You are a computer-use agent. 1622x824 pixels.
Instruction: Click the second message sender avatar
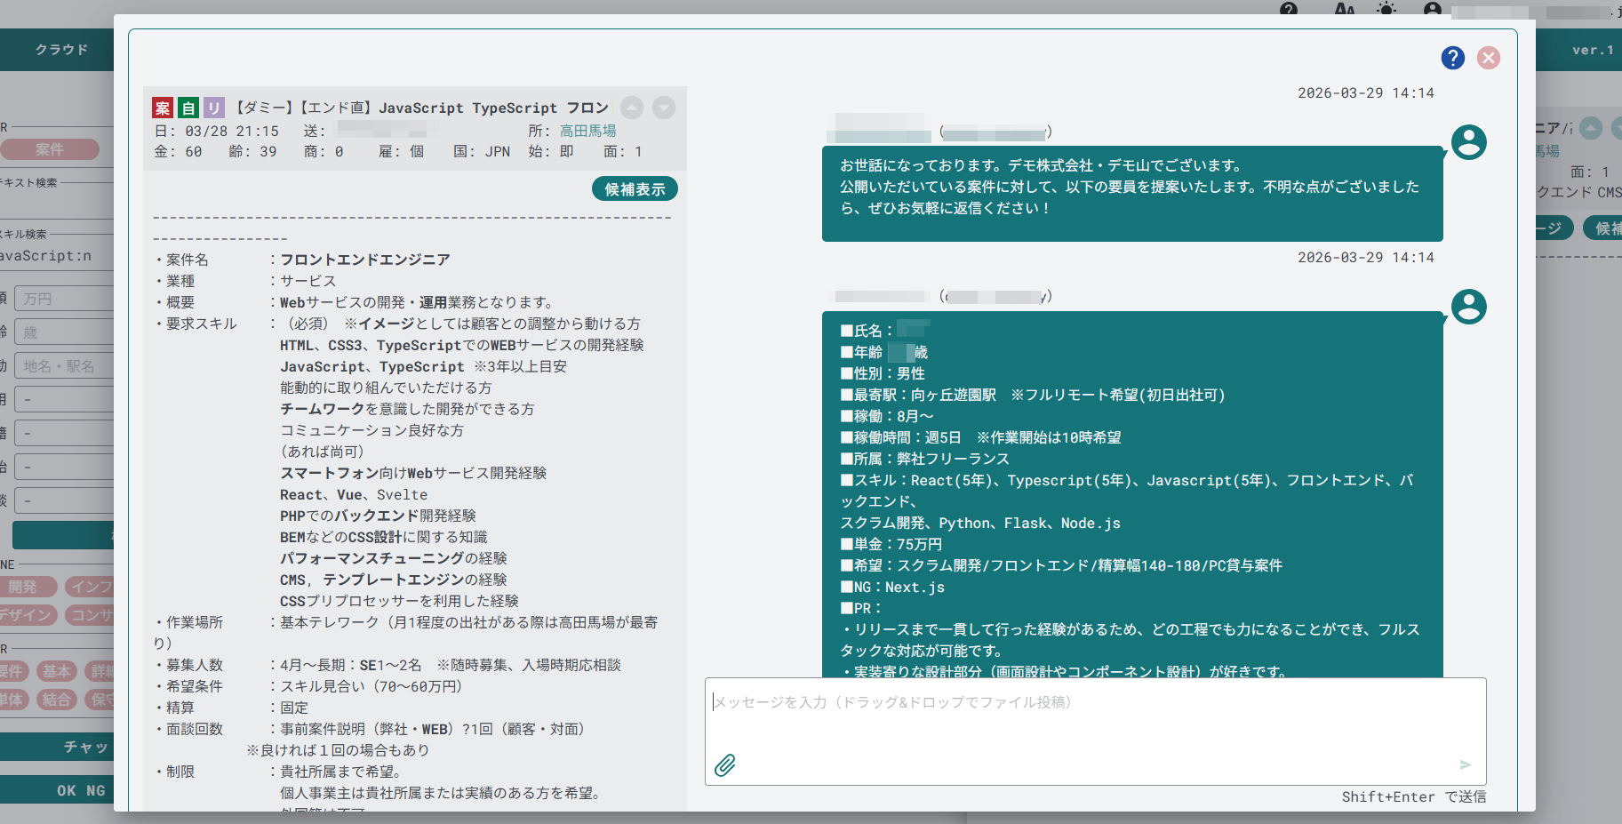pos(1468,307)
